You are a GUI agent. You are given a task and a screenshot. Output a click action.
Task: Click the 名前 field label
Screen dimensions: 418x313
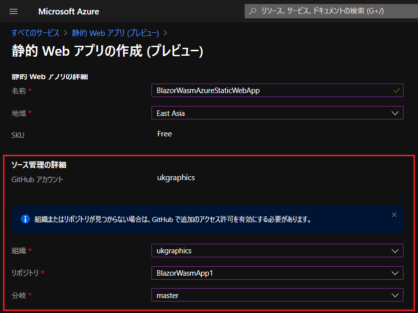point(18,91)
